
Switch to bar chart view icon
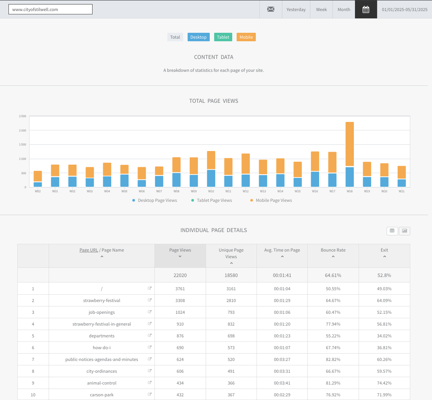(404, 231)
